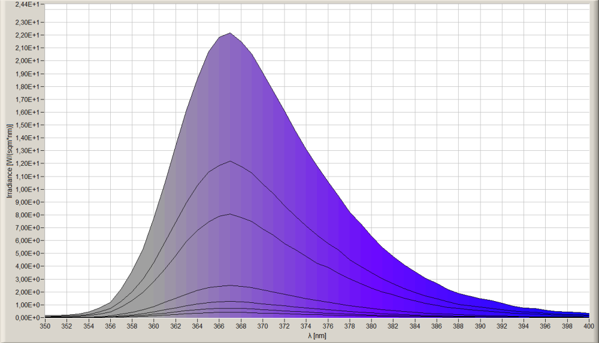Click the x-axis label 384

coord(415,326)
